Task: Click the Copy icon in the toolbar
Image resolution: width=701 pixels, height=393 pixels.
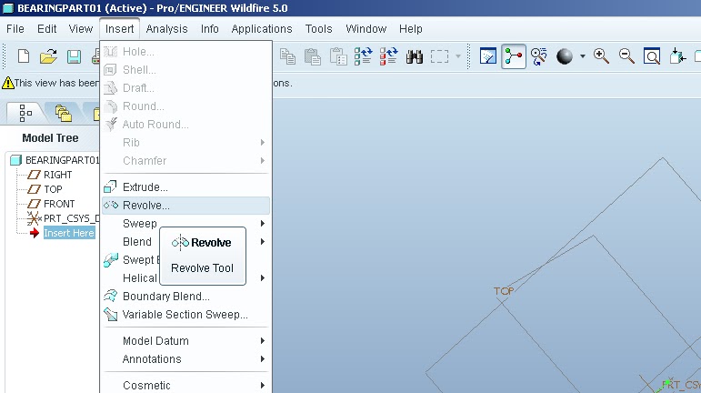Action: (x=287, y=56)
